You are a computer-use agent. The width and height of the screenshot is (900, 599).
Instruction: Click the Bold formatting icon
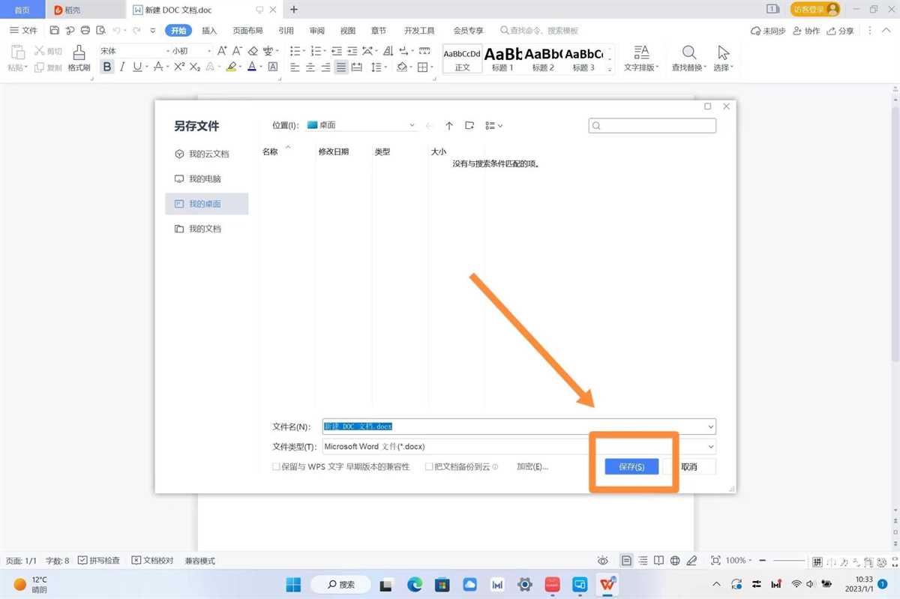pos(107,67)
